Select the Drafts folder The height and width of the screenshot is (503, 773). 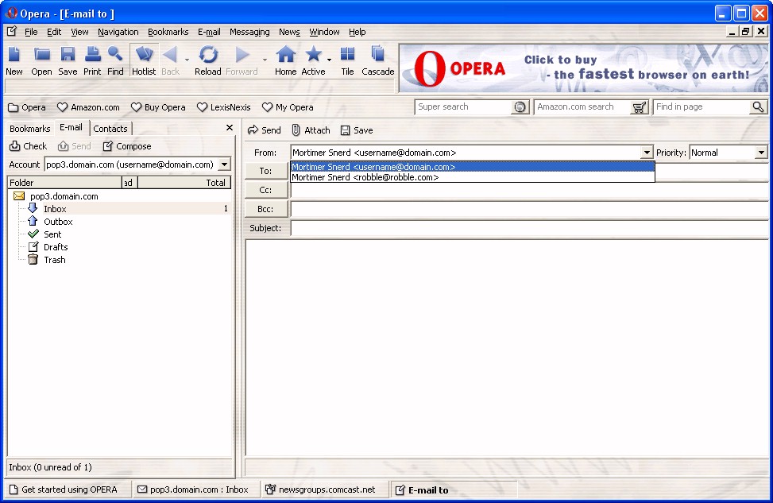click(x=56, y=247)
